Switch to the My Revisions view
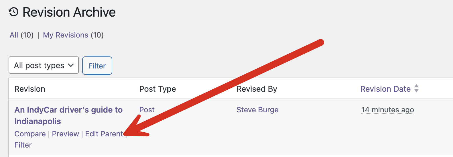The width and height of the screenshot is (453, 157). 66,35
